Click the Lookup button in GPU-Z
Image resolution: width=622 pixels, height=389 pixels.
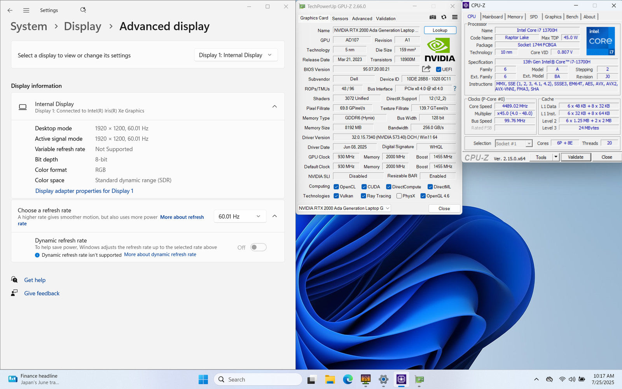click(x=440, y=30)
